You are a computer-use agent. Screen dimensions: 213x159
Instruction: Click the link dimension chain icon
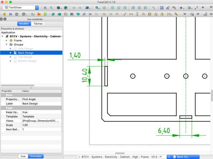(175, 14)
